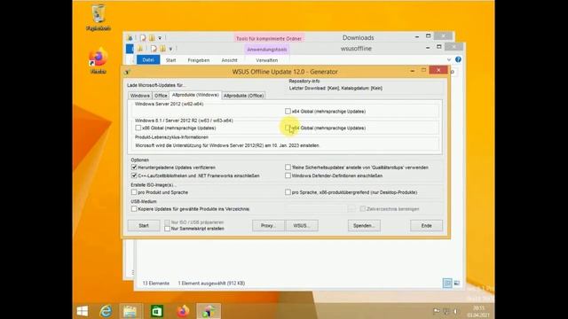
Task: Switch to details view in wsusoffline window
Action: click(447, 284)
